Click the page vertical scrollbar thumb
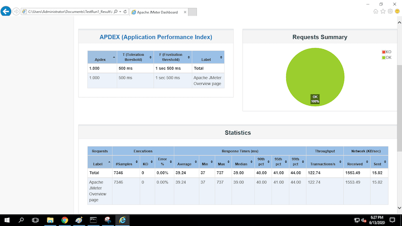The width and height of the screenshot is (402, 226). coord(399,108)
